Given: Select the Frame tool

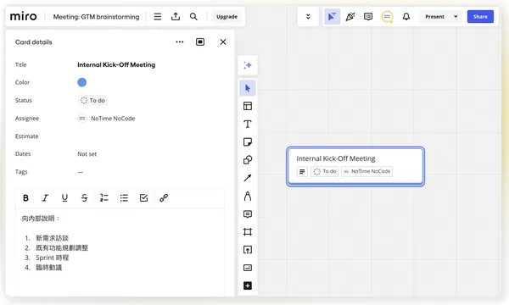Looking at the screenshot, I should [x=248, y=232].
